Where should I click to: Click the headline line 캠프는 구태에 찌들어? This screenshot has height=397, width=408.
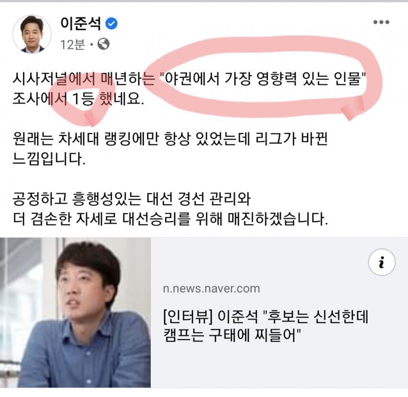click(x=232, y=336)
